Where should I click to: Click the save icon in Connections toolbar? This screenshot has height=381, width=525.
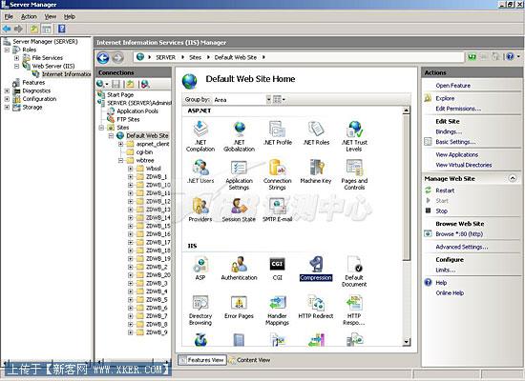pyautogui.click(x=115, y=84)
